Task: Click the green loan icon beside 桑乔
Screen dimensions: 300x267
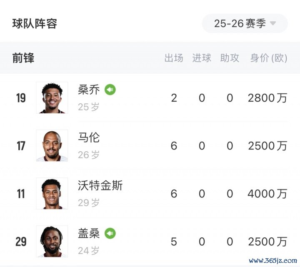Action: [110, 89]
